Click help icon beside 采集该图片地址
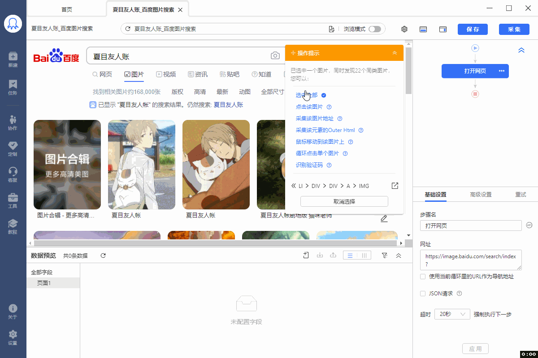Image resolution: width=538 pixels, height=358 pixels. point(340,119)
